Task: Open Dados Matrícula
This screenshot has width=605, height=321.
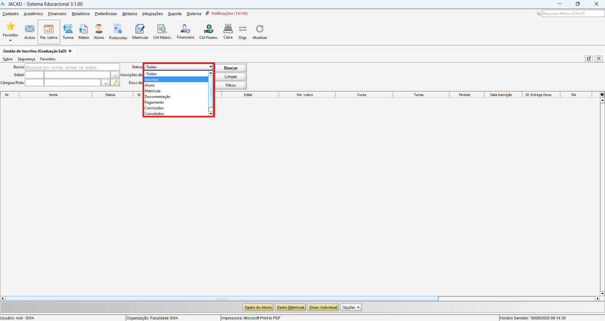Action: click(x=290, y=307)
